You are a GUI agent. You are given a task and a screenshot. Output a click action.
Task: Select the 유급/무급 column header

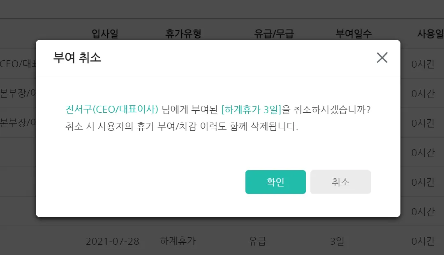274,34
